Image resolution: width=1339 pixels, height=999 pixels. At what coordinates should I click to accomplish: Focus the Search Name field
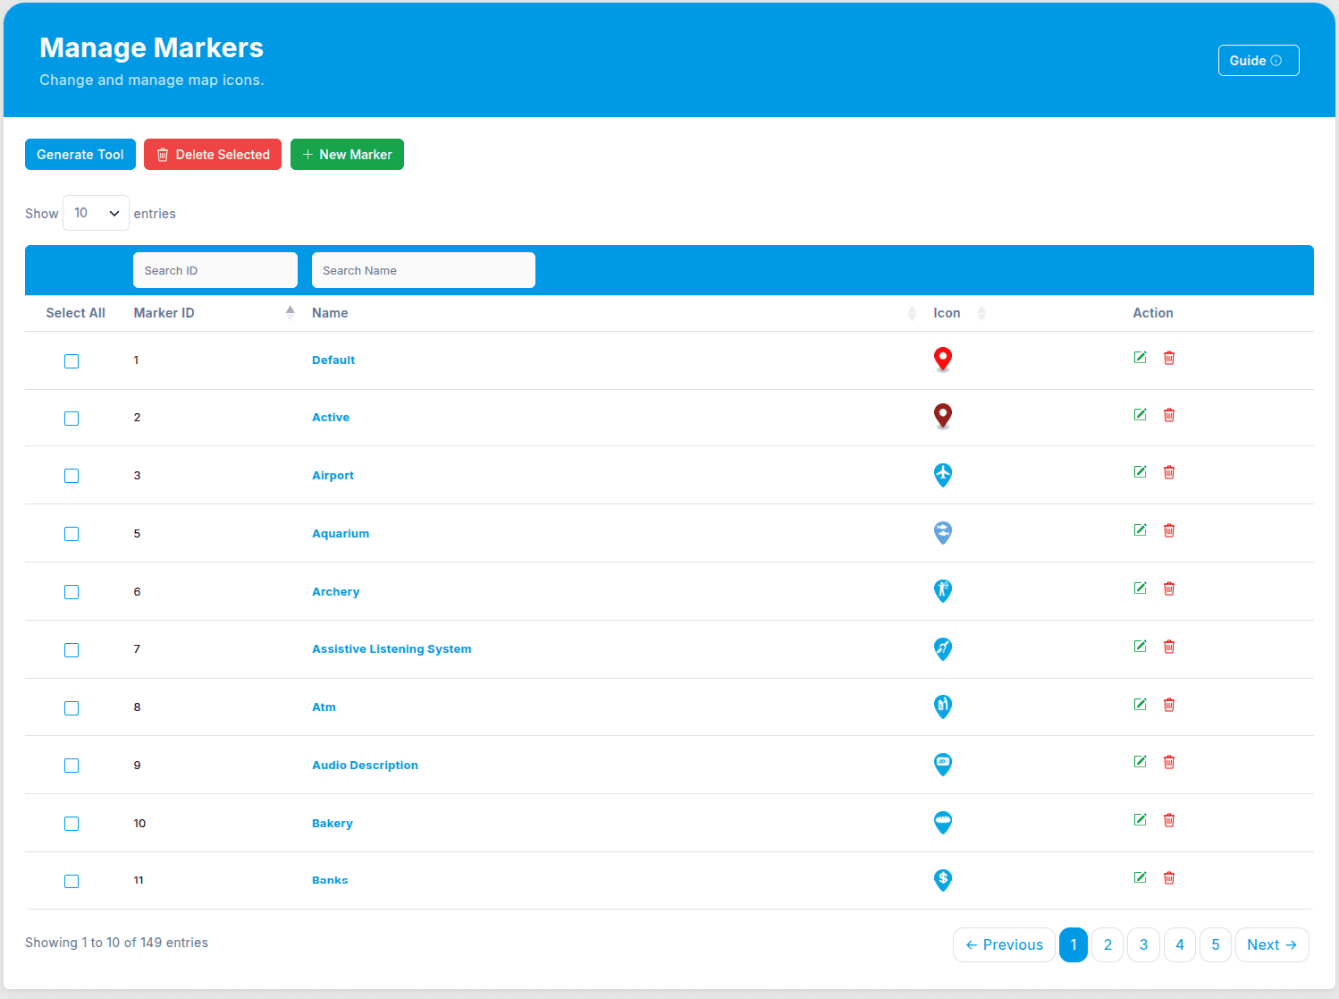point(424,270)
